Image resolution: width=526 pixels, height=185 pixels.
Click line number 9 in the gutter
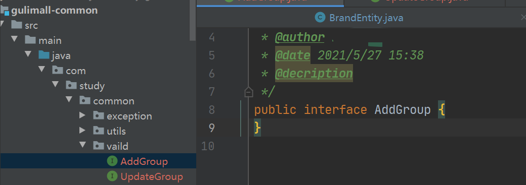click(x=211, y=128)
